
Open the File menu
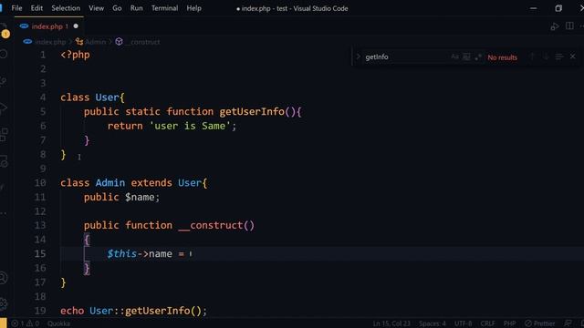point(16,8)
